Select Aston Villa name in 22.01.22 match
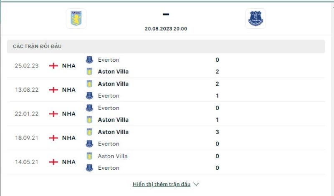 coord(113,120)
